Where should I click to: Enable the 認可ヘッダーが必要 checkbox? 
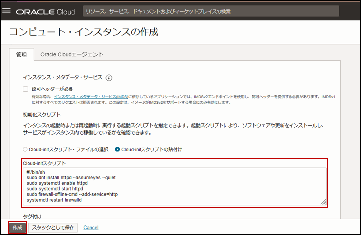click(x=25, y=89)
